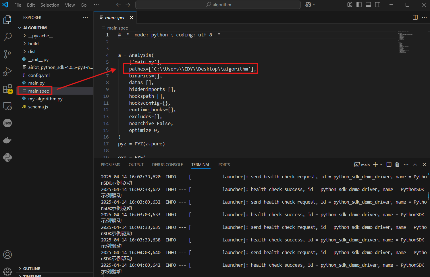430x277 pixels.
Task: Expand the build folder
Action: click(33, 44)
